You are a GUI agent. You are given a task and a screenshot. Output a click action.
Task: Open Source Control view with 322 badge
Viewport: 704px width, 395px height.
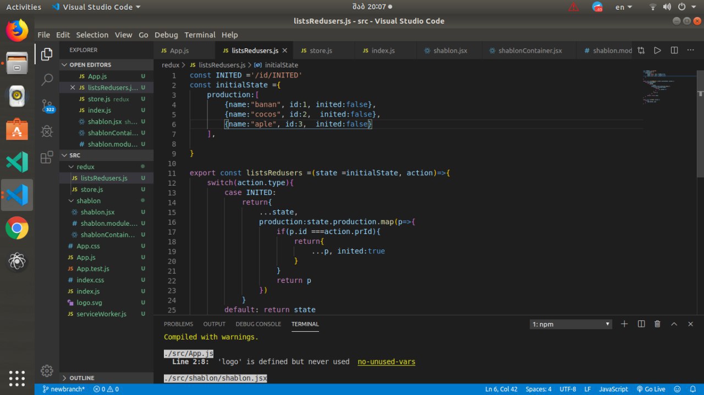pos(47,105)
